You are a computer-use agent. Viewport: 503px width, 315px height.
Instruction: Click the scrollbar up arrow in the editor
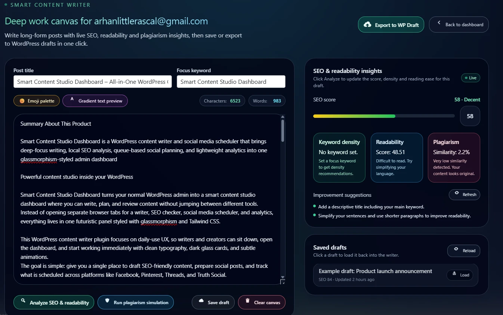pos(283,116)
